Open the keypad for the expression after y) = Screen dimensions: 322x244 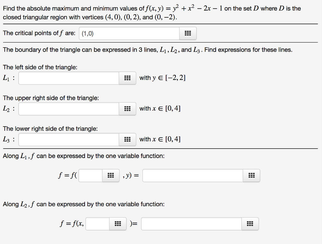[x=251, y=175]
